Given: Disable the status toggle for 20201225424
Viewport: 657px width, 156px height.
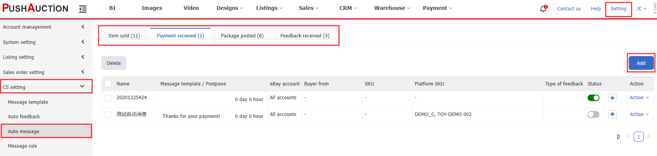Looking at the screenshot, I should (x=593, y=98).
